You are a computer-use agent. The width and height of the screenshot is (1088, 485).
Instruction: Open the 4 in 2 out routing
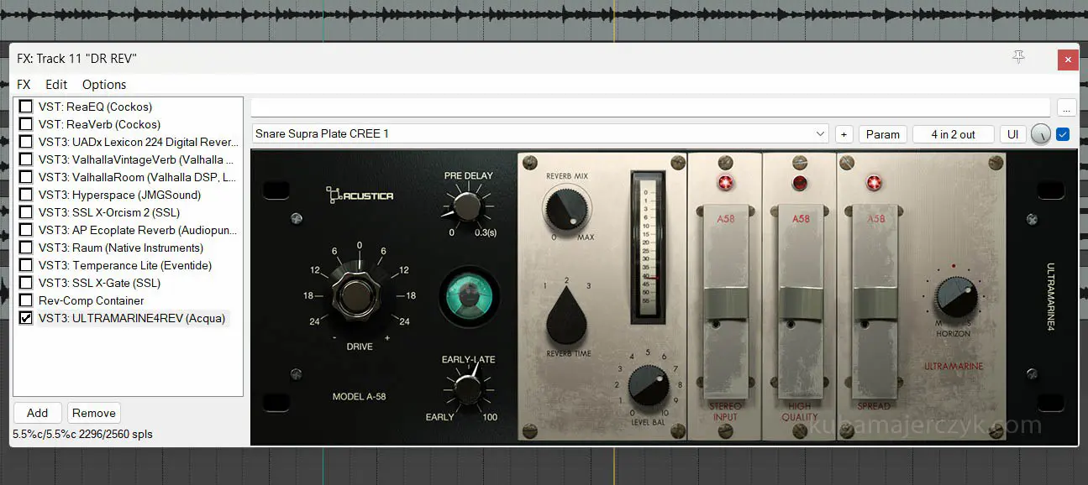(x=953, y=134)
